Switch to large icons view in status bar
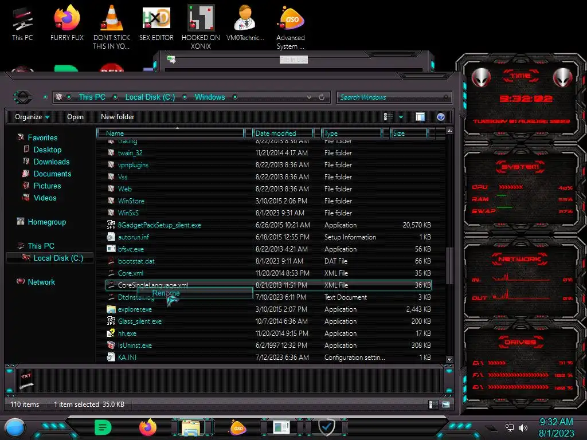587x440 pixels. click(x=446, y=404)
